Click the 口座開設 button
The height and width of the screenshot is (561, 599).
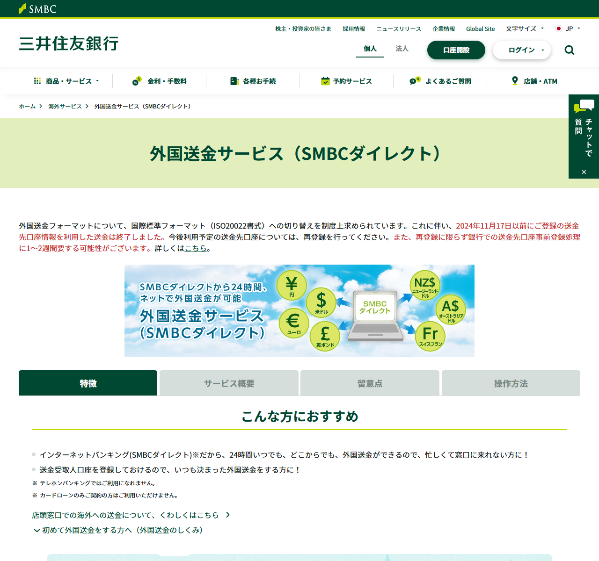(456, 50)
